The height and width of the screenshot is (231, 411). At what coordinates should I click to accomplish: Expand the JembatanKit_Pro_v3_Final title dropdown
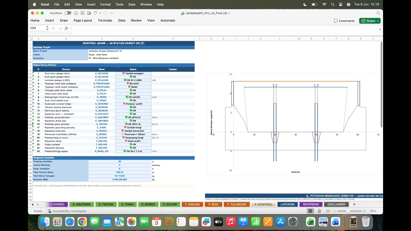[229, 13]
